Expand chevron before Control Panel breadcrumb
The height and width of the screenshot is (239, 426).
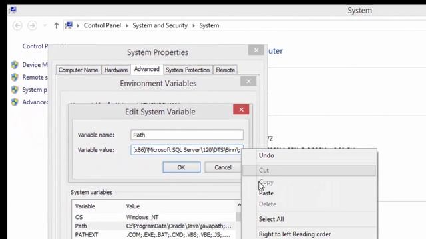[78, 25]
